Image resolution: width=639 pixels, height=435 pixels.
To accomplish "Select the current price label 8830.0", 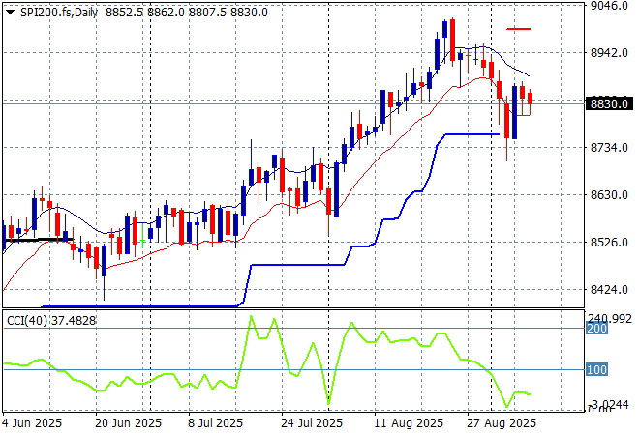I will pyautogui.click(x=609, y=104).
